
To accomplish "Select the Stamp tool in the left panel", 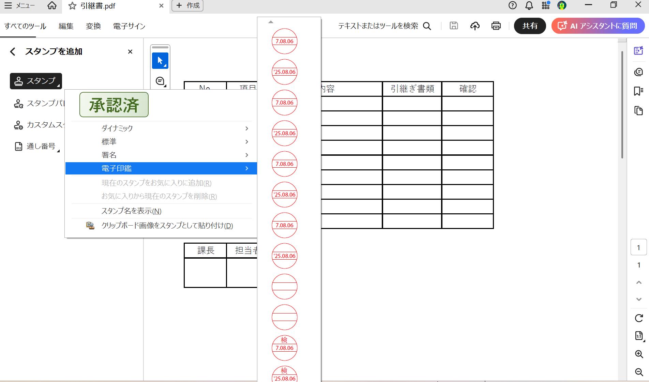I will pyautogui.click(x=35, y=81).
